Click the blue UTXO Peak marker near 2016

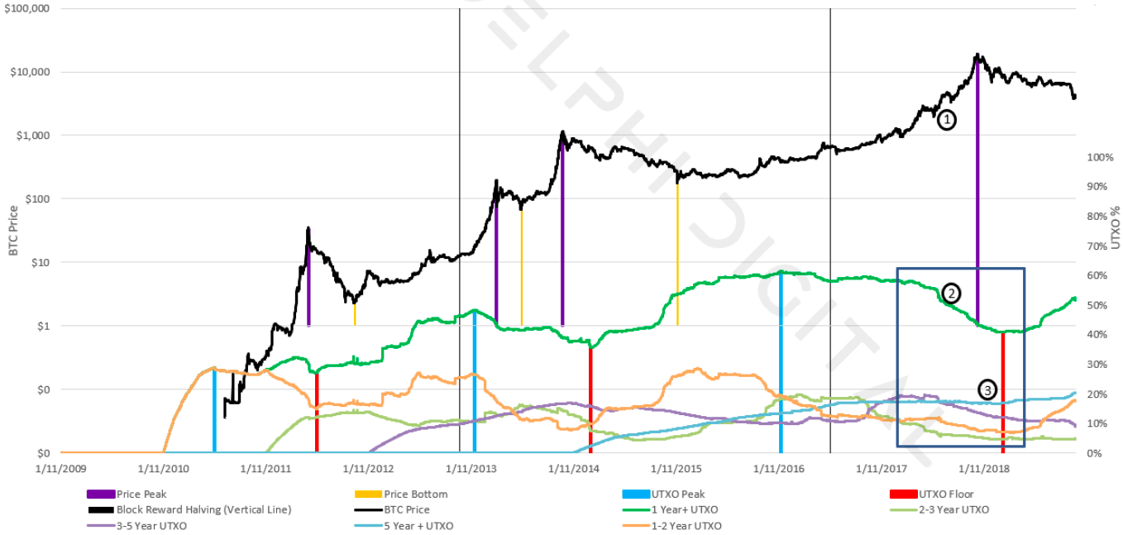[781, 362]
